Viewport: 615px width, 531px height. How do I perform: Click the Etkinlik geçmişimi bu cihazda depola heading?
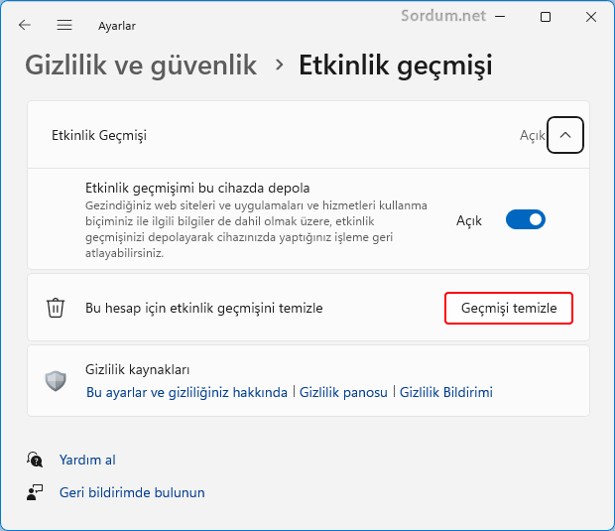click(x=197, y=188)
